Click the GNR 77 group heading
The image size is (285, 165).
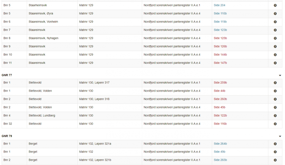tap(7, 75)
